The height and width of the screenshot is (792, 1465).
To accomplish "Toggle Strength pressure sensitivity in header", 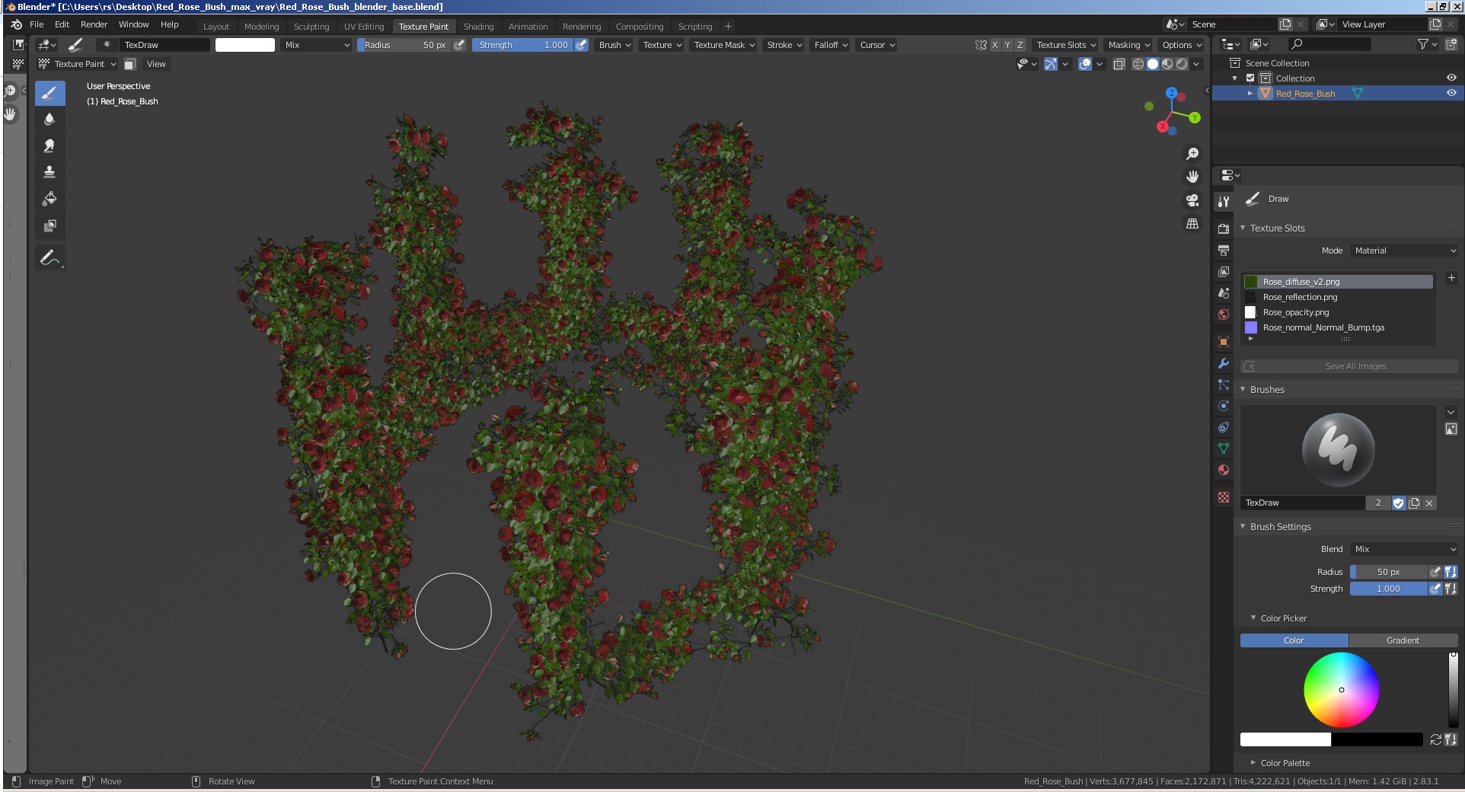I will pos(581,45).
